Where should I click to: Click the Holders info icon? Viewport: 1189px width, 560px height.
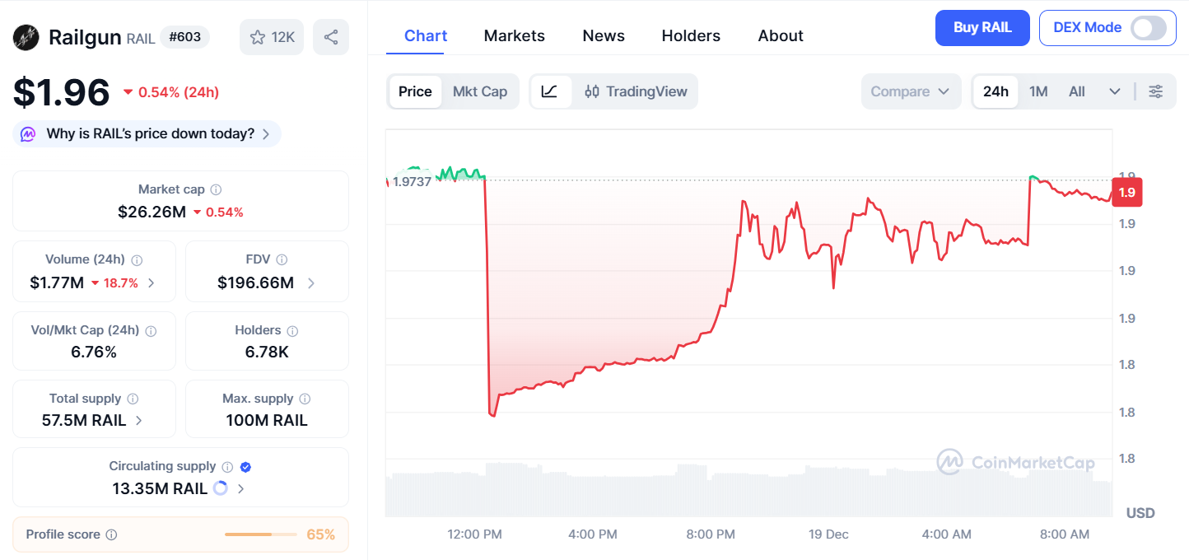tap(292, 330)
